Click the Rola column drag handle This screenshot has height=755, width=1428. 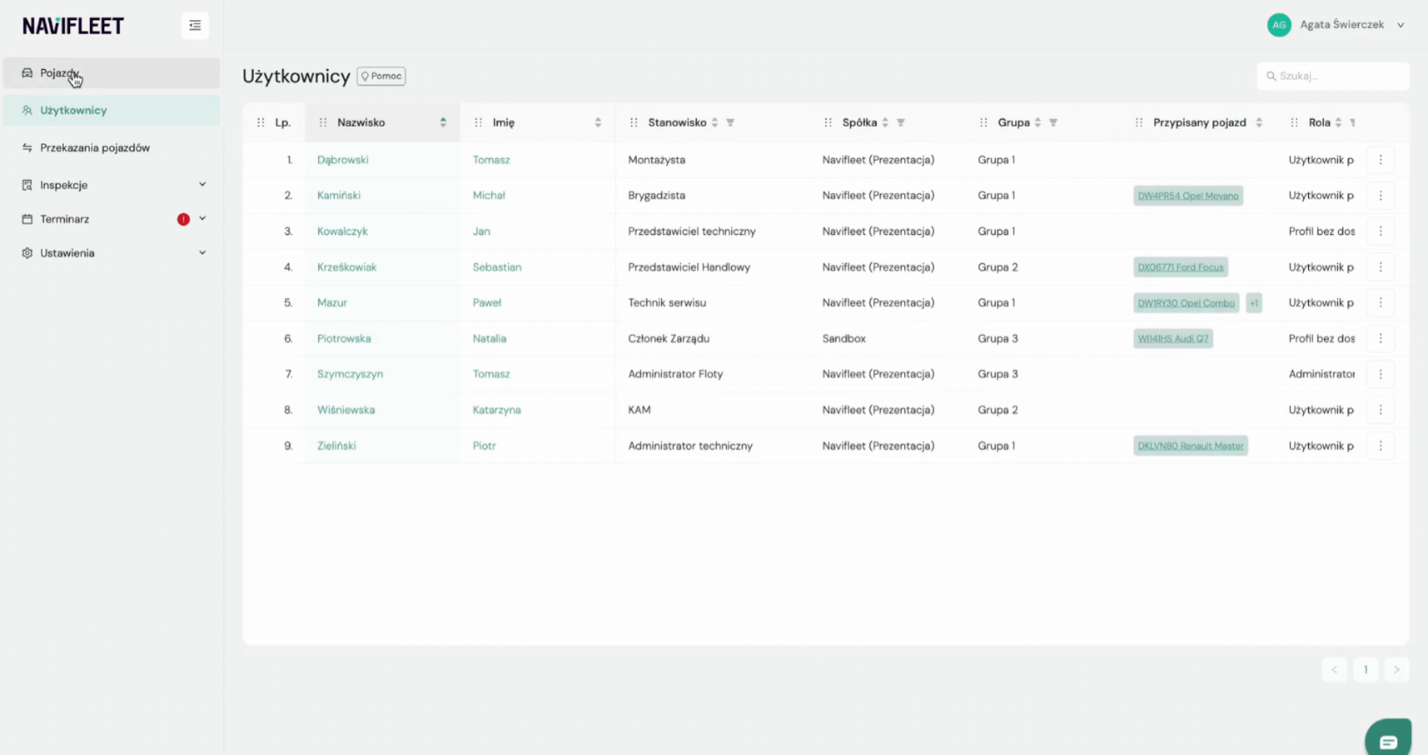tap(1294, 122)
